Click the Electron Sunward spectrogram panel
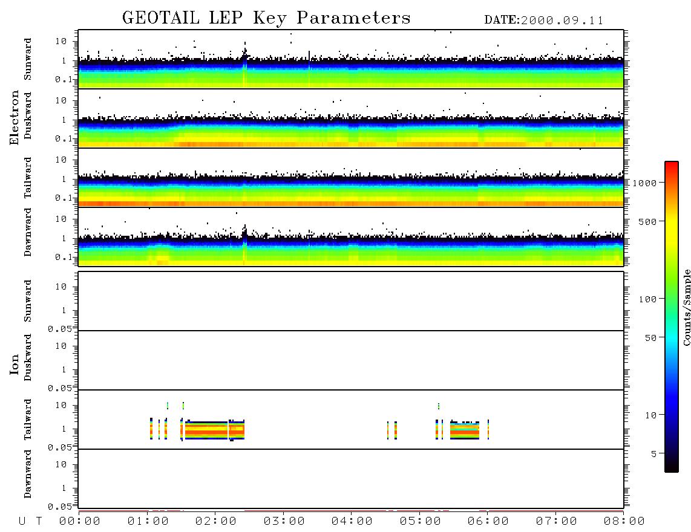This screenshot has width=691, height=532. [351, 59]
